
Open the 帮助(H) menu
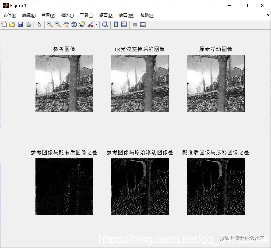148,15
